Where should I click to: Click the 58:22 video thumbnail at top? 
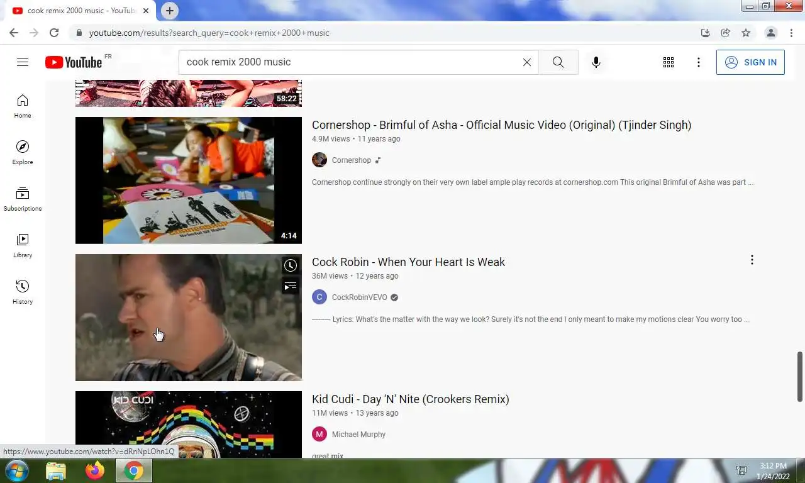click(189, 93)
